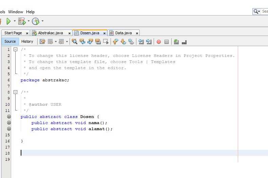The image size is (268, 178).
Task: Open the Run Project dropdown arrow
Action: click(15, 21)
